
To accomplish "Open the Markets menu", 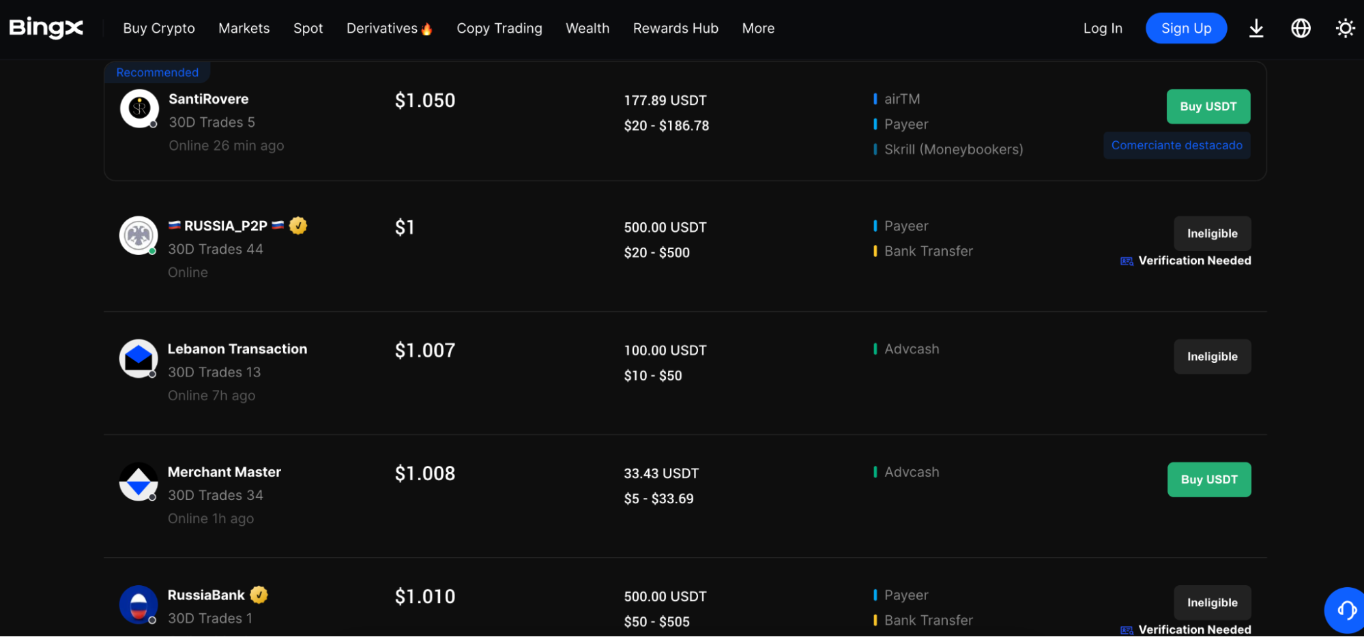I will (244, 28).
